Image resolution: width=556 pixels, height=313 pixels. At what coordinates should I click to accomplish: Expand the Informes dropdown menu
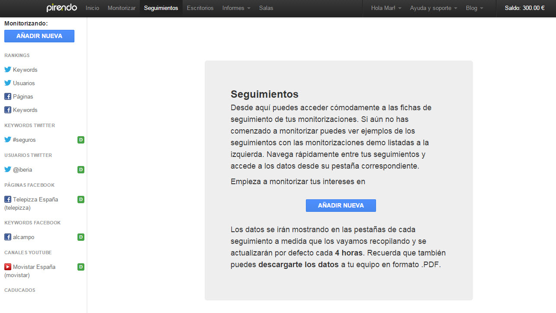(x=236, y=8)
